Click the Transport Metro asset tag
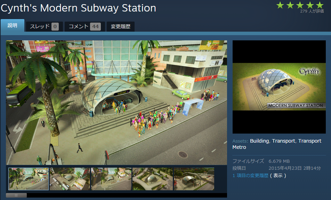Viewport: 331px width, 200px height. (x=310, y=141)
